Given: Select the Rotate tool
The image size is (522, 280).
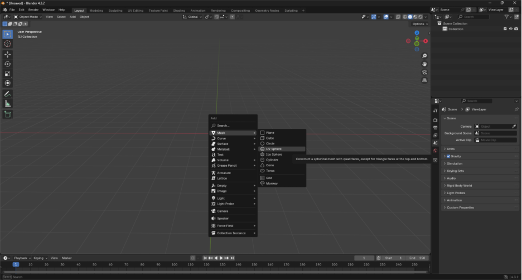Looking at the screenshot, I should pyautogui.click(x=8, y=64).
